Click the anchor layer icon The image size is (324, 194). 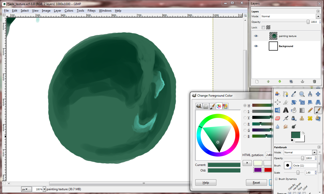[x=302, y=81]
